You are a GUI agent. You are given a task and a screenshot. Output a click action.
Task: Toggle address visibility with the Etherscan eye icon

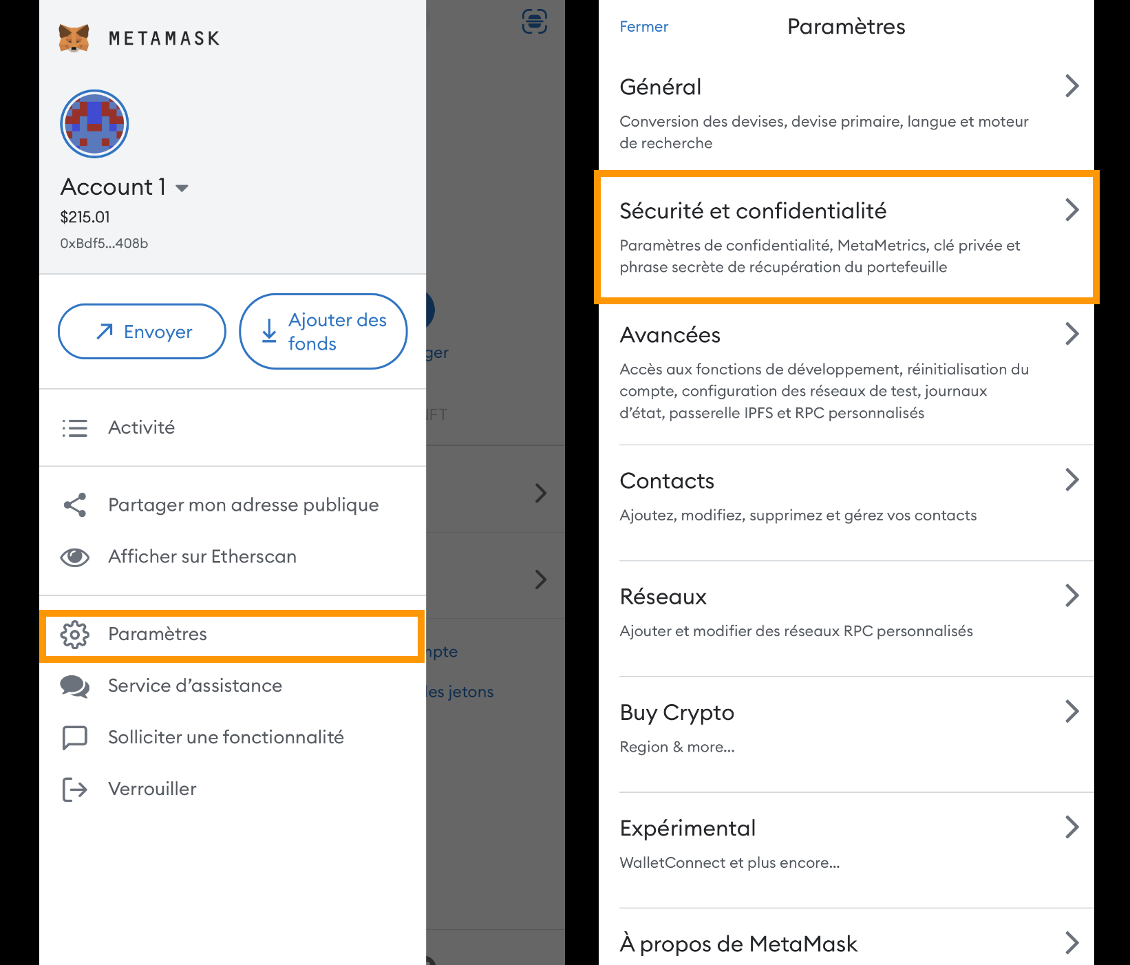pos(74,557)
